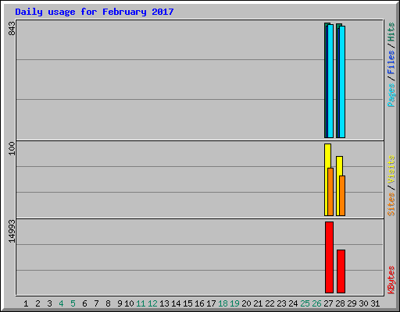
Task: Click the red KBytes bar for day 28
Action: 341,271
